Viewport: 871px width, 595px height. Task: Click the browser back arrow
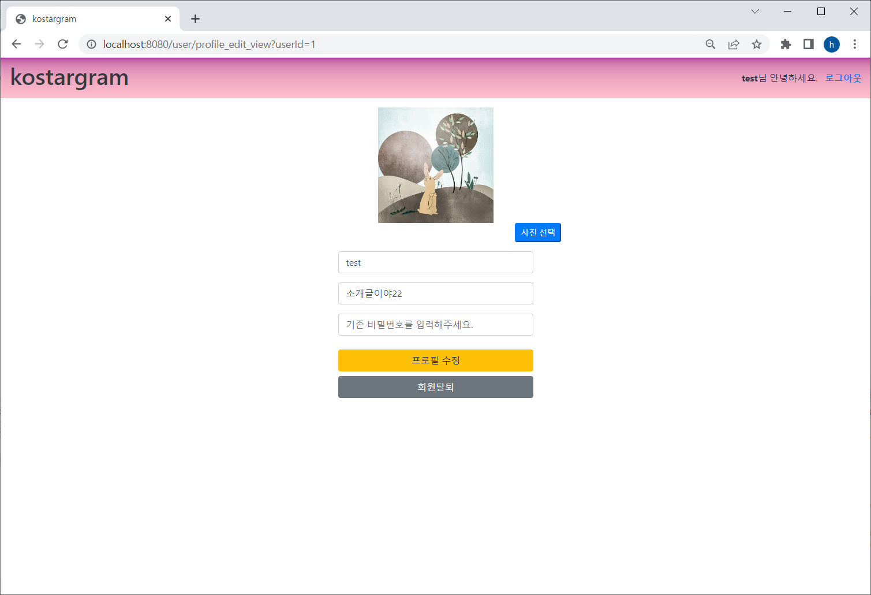click(x=16, y=44)
